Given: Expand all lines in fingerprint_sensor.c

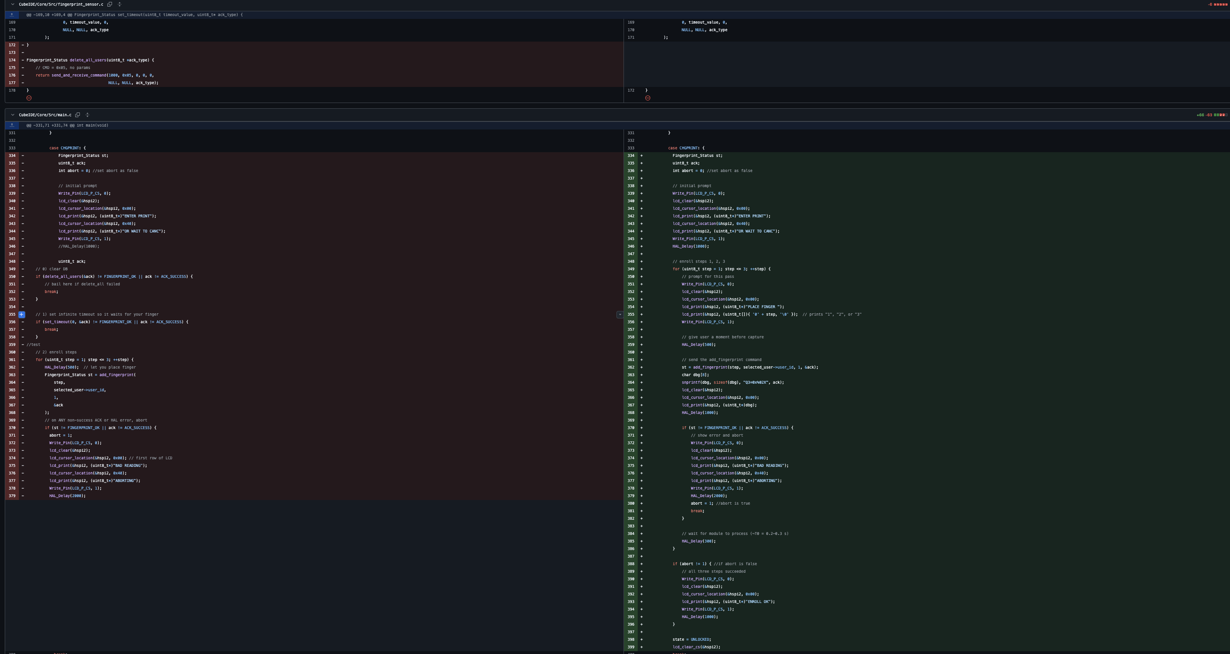Looking at the screenshot, I should 120,4.
